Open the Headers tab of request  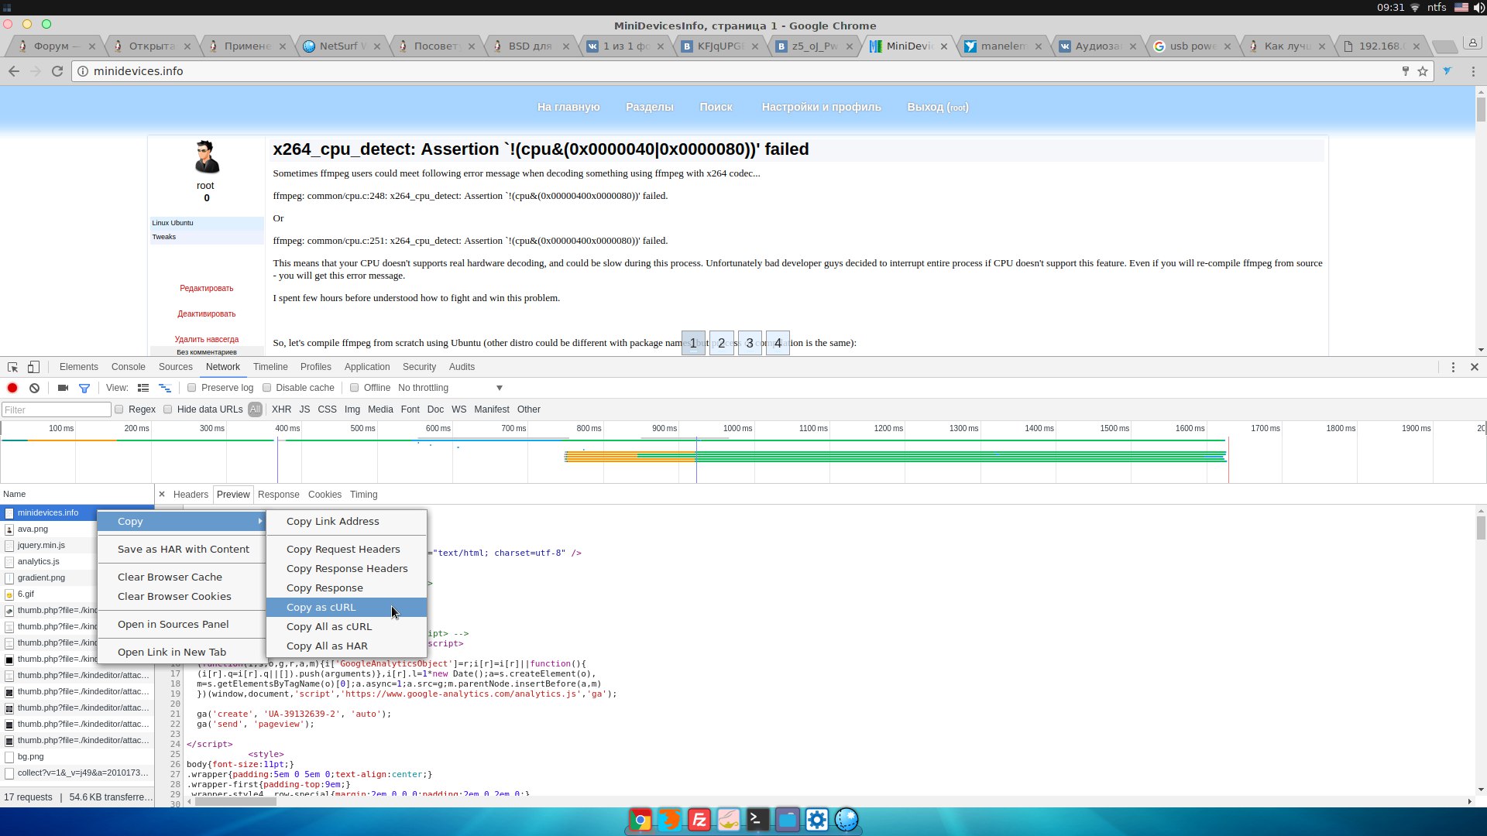pyautogui.click(x=191, y=495)
